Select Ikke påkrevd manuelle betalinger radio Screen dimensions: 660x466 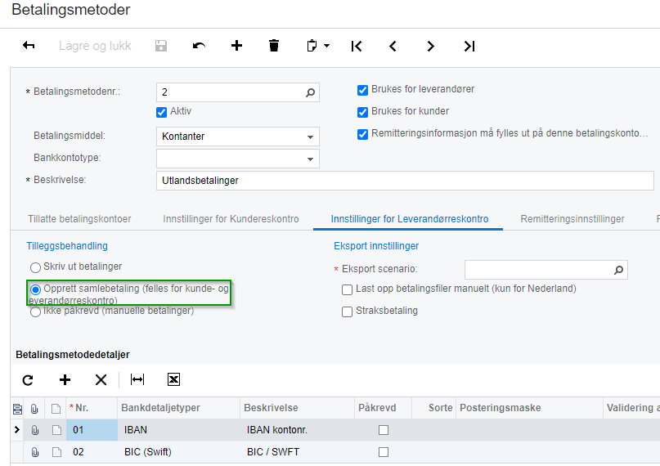35,311
